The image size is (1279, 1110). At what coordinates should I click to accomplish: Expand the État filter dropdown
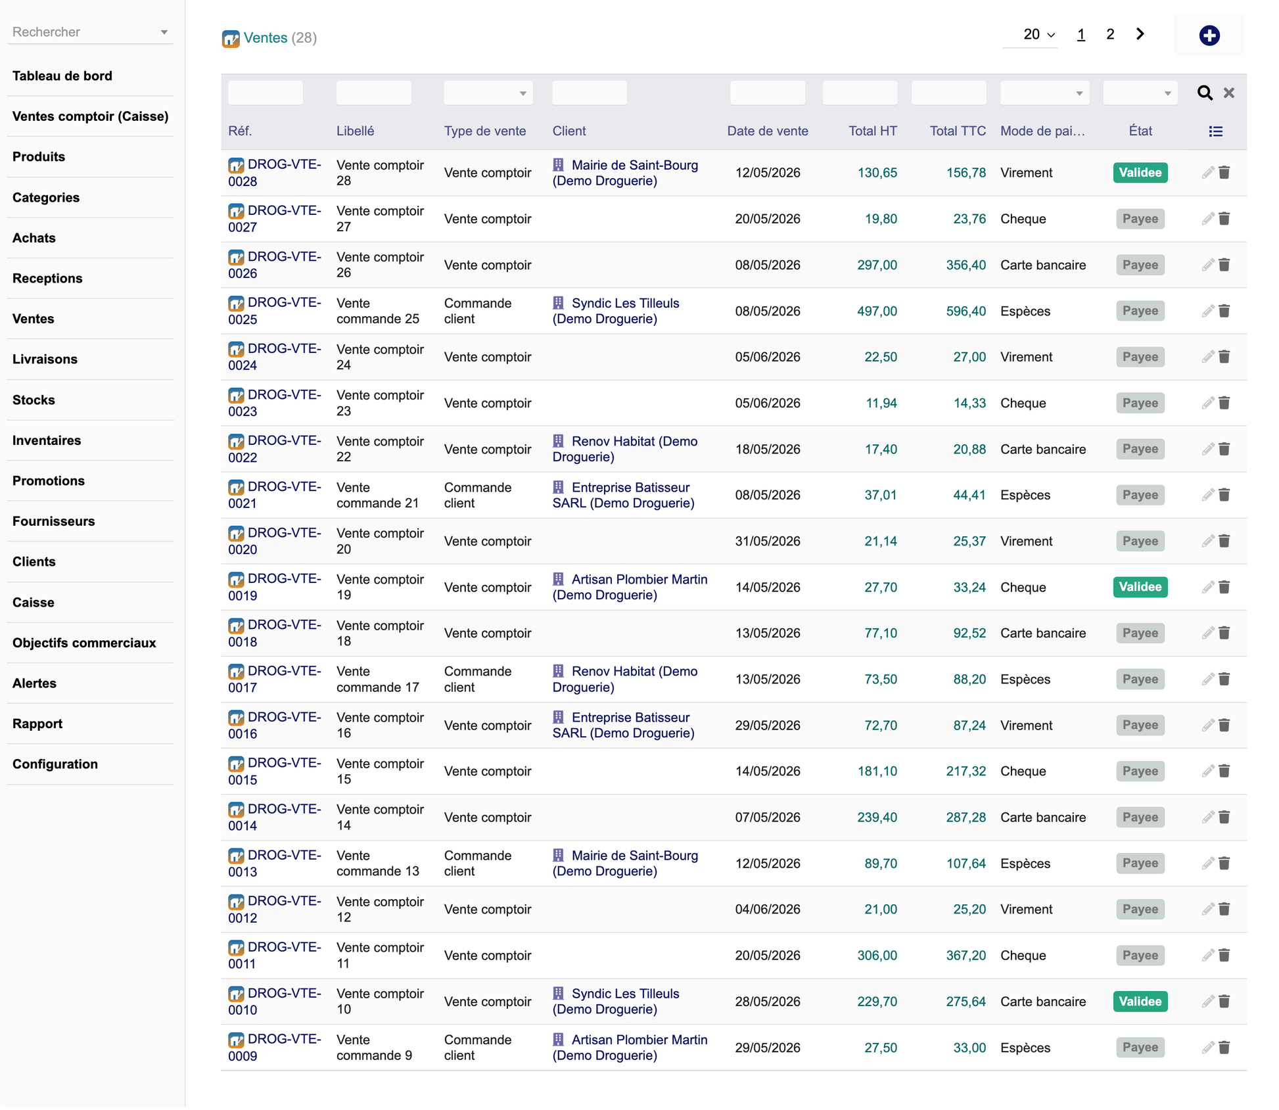point(1140,93)
